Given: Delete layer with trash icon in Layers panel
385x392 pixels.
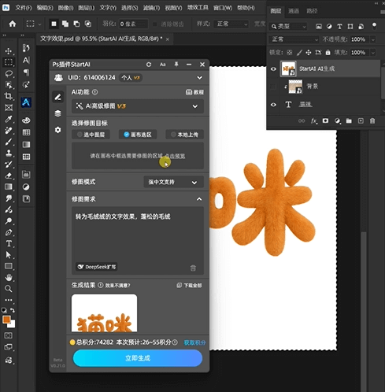Looking at the screenshot, I should pyautogui.click(x=372, y=120).
